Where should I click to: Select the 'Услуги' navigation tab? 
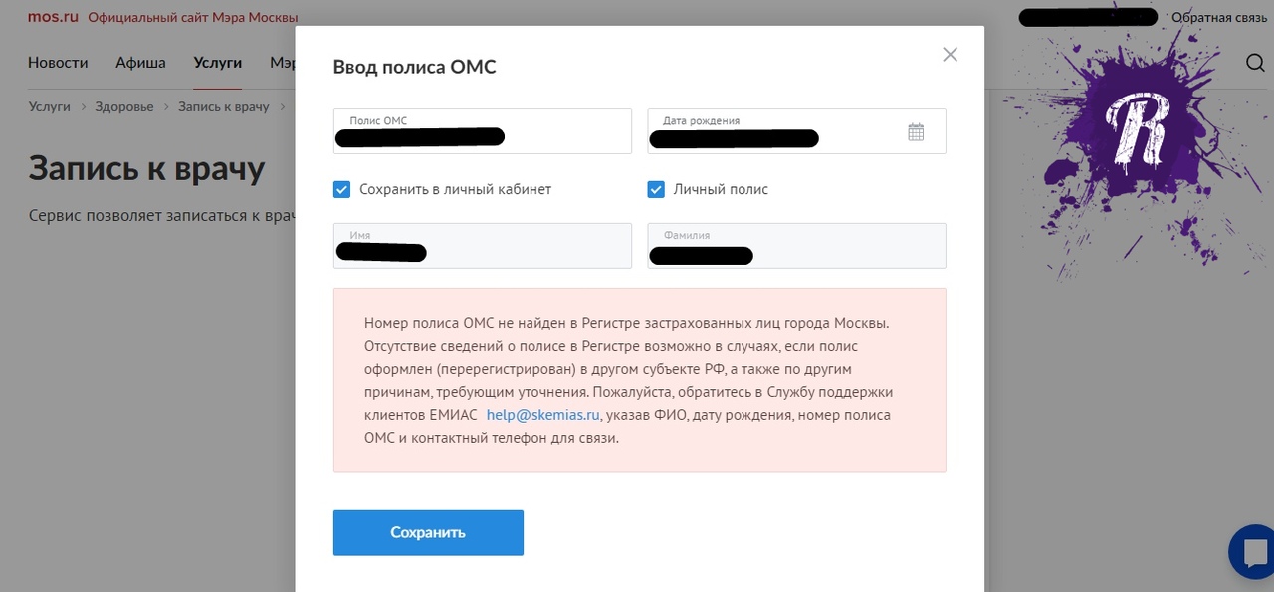[x=218, y=63]
